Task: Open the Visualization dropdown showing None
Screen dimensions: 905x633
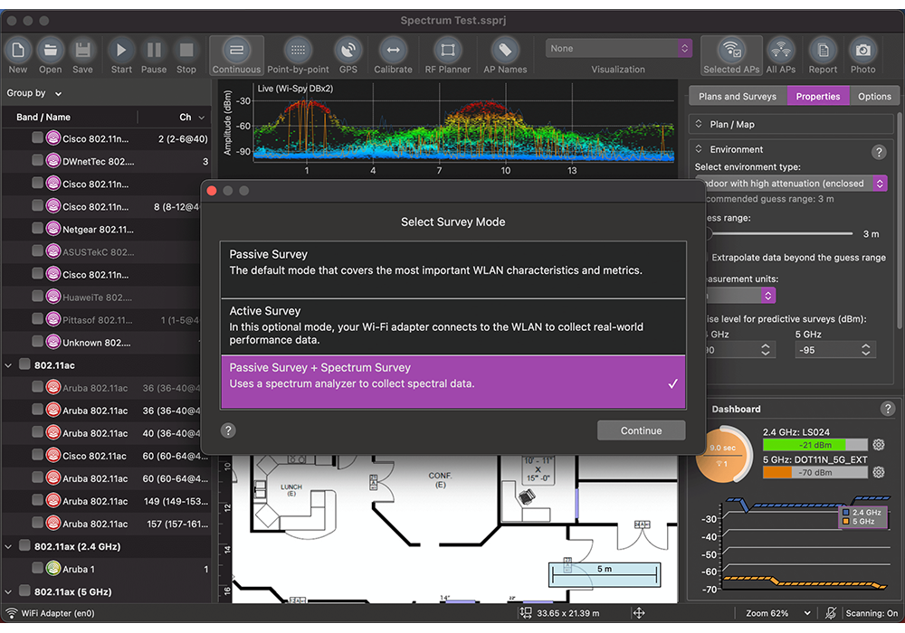Action: pyautogui.click(x=618, y=49)
